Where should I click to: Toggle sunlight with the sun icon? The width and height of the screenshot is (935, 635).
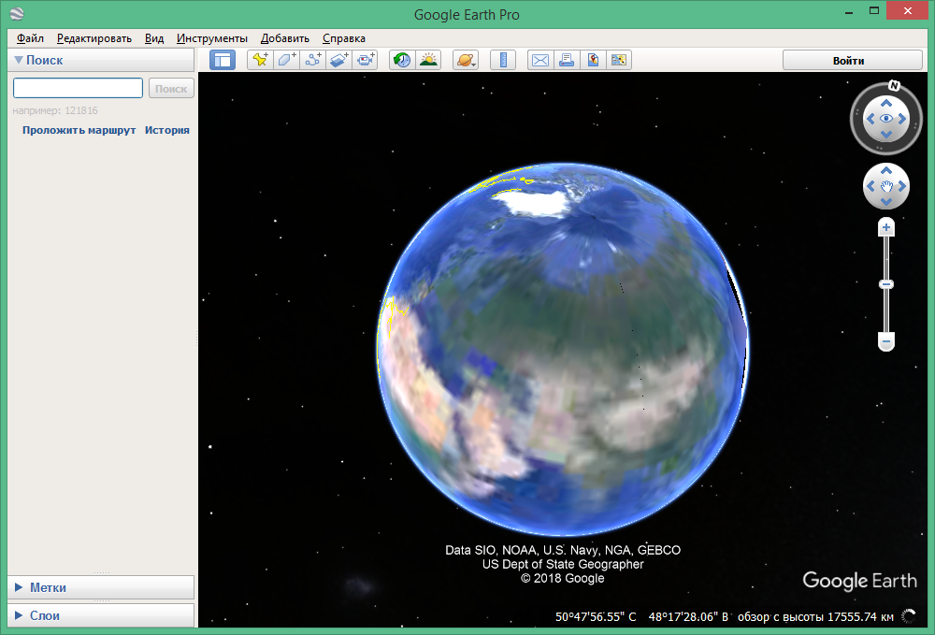[x=427, y=59]
